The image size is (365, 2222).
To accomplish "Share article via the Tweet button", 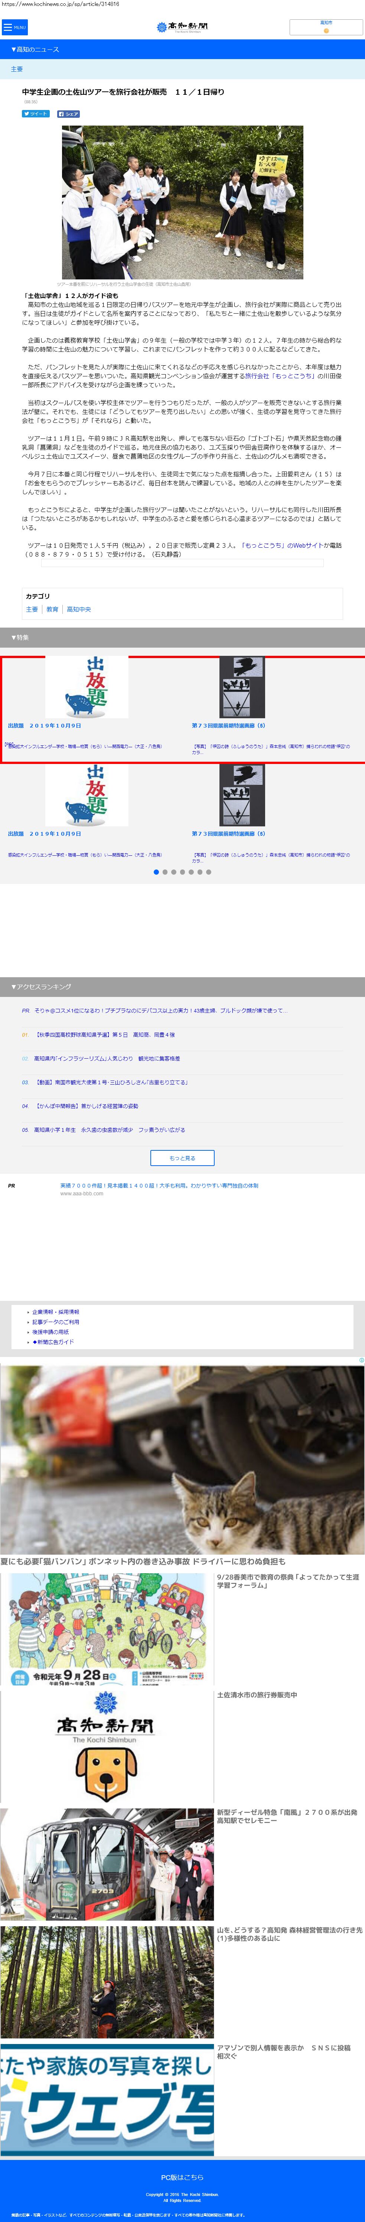I will click(35, 114).
